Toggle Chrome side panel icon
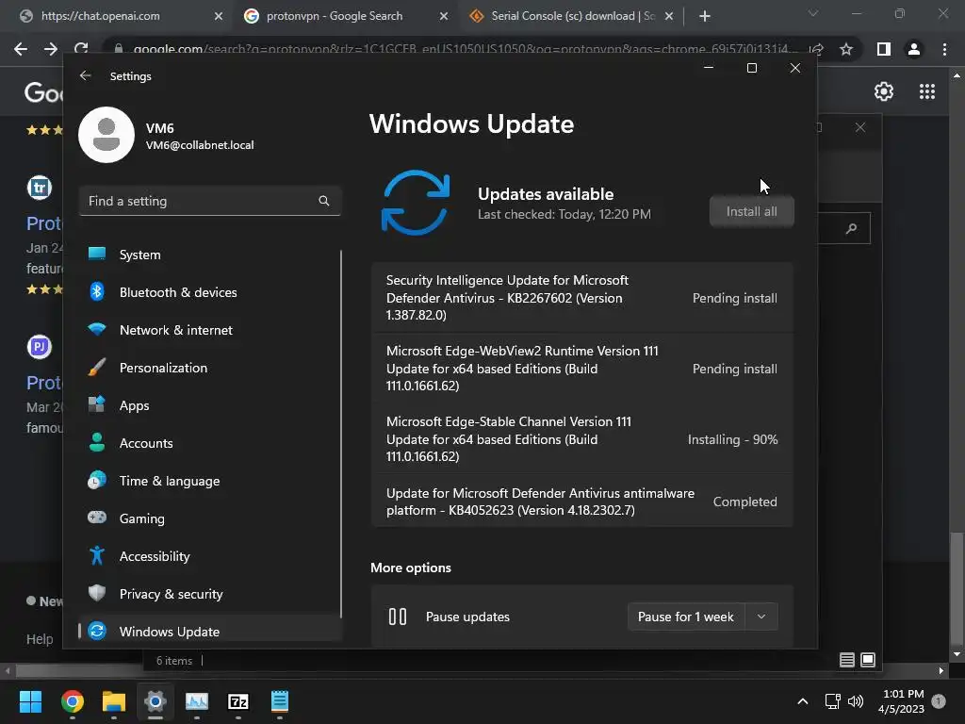Viewport: 965px width, 724px height. click(884, 49)
